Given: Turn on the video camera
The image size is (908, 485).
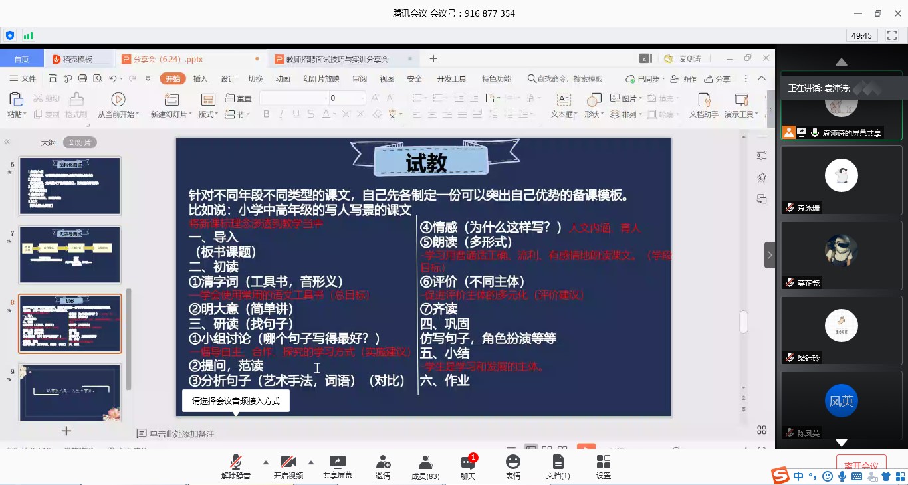Looking at the screenshot, I should click(288, 462).
